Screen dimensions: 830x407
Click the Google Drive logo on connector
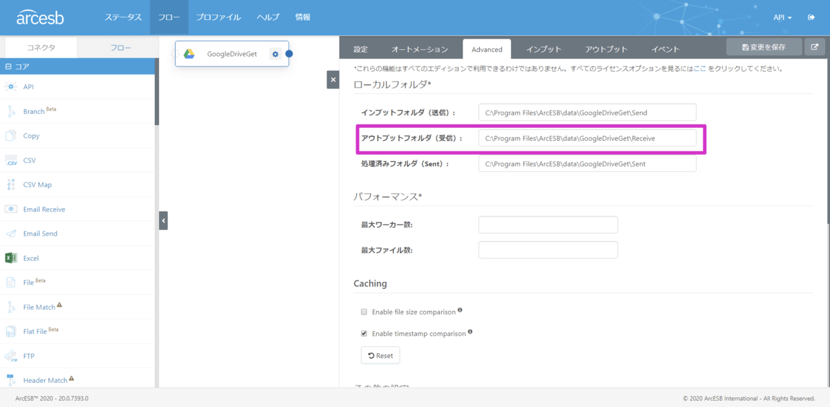(x=189, y=54)
